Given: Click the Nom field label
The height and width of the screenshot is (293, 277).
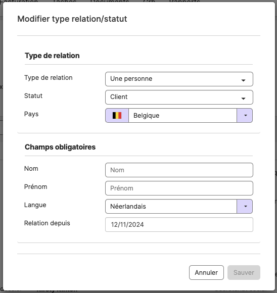Looking at the screenshot, I should click(x=31, y=169).
